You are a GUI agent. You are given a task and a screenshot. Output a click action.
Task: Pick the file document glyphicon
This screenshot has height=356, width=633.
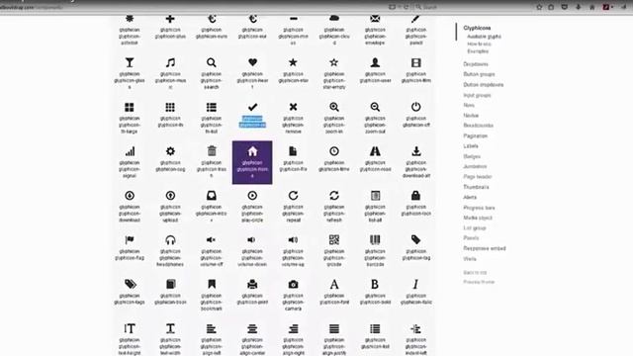pos(293,151)
